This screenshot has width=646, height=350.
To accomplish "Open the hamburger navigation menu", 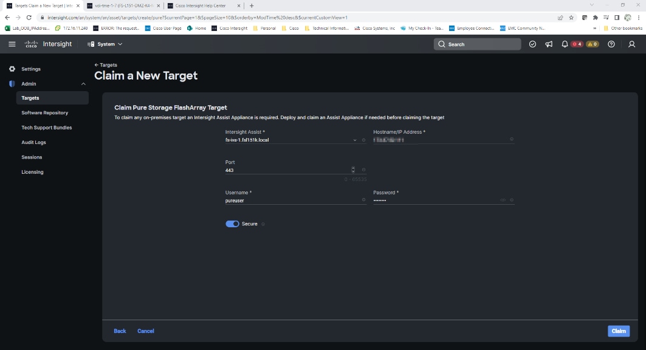I will tap(12, 44).
